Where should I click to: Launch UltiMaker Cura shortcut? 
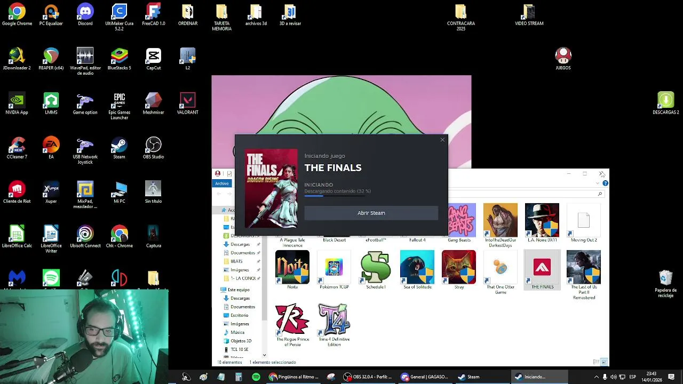pos(120,17)
